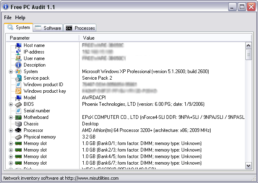This screenshot has width=258, height=183.
Task: Click the window icon on Software tab
Action: [38, 28]
